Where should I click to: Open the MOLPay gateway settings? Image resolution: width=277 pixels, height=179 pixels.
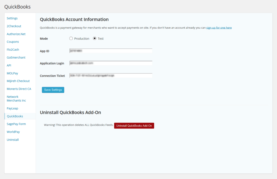pyautogui.click(x=12, y=73)
